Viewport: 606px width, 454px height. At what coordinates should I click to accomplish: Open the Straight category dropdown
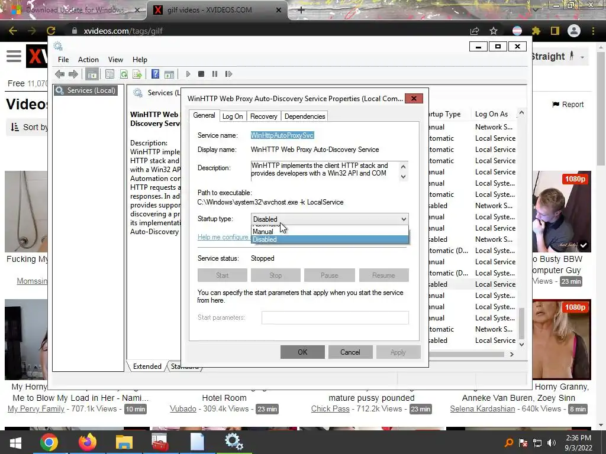coord(559,56)
